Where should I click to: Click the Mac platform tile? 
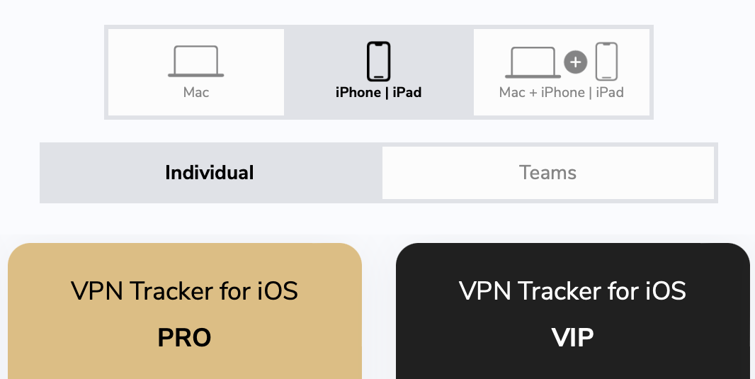(x=196, y=72)
